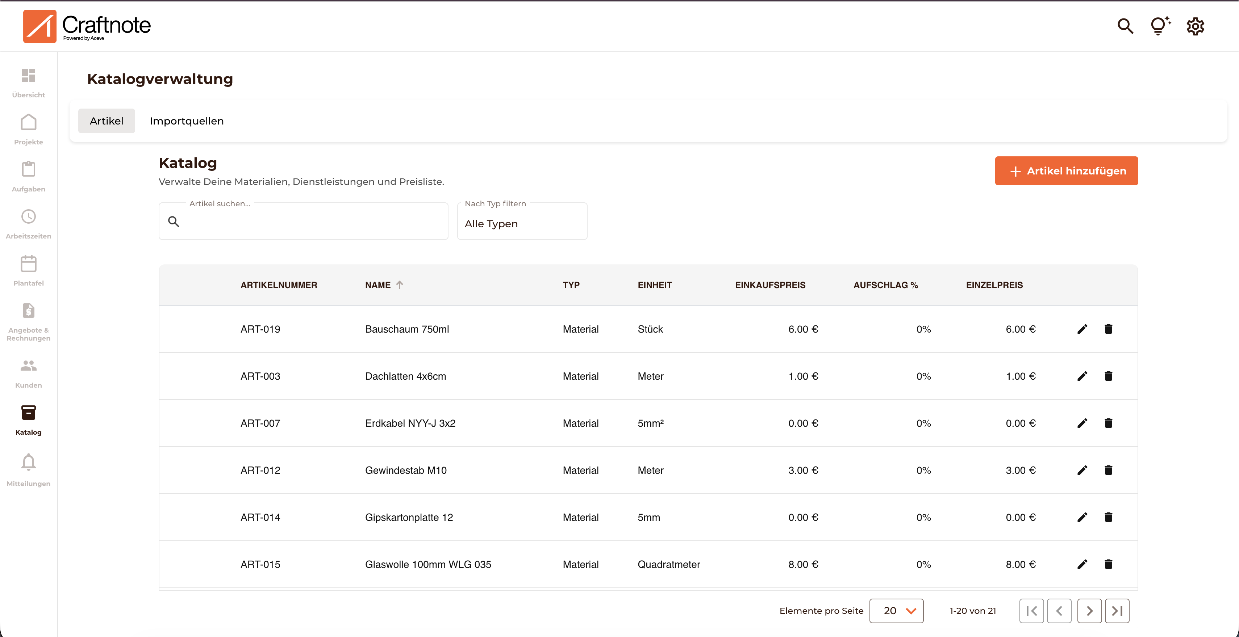The image size is (1239, 637).
Task: Select the Artikel tab
Action: click(106, 121)
